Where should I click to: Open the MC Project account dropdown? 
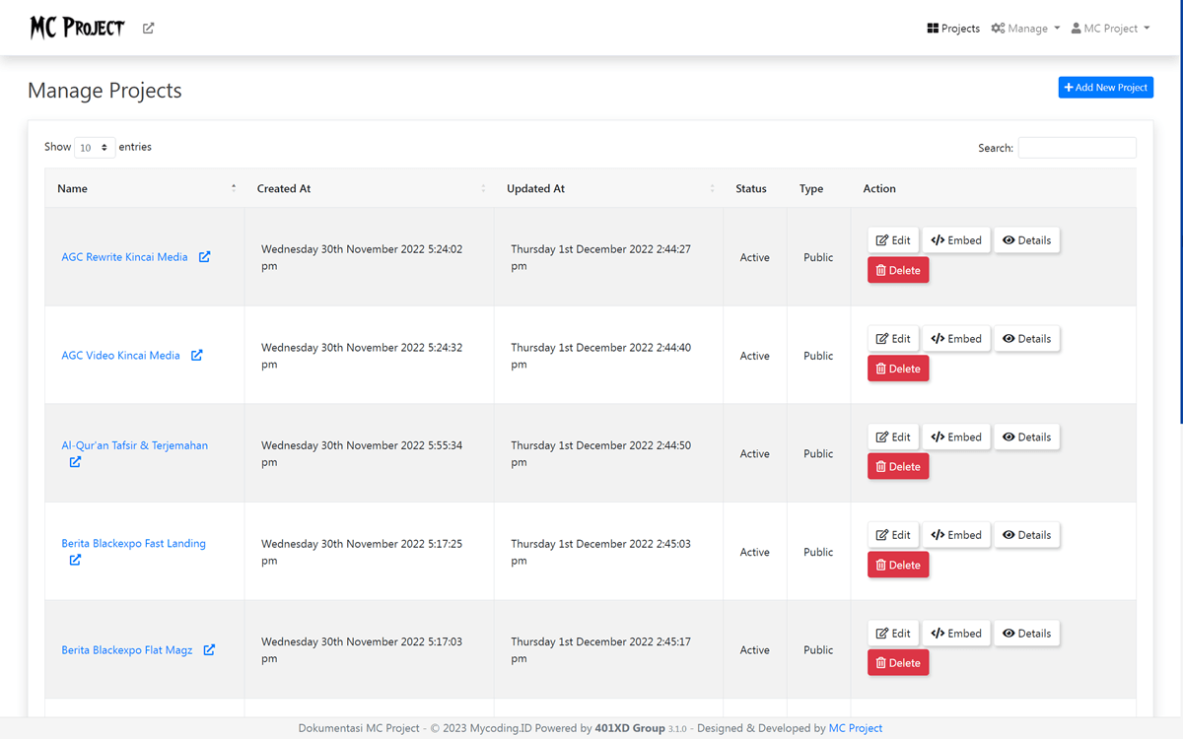point(1110,28)
